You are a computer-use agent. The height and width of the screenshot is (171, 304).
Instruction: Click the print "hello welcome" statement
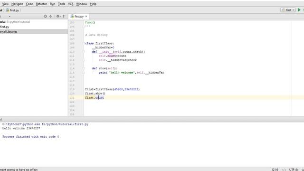click(x=131, y=73)
